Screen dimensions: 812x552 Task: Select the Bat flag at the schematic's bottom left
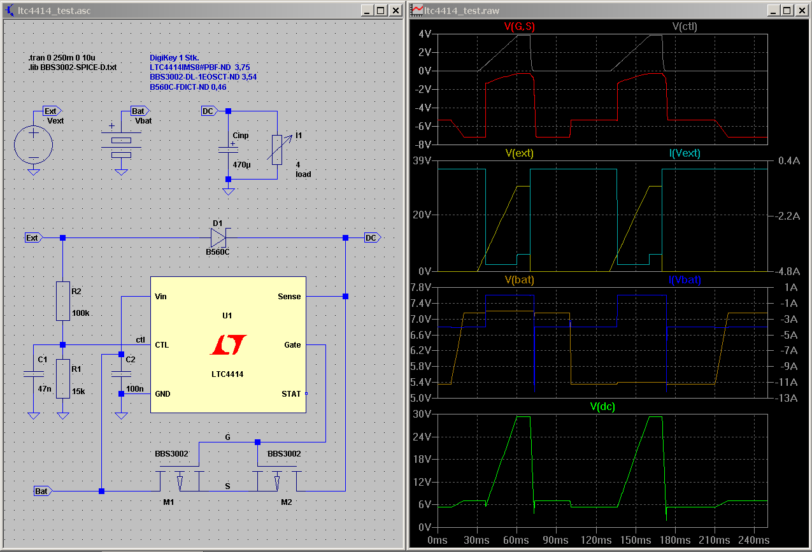point(43,491)
